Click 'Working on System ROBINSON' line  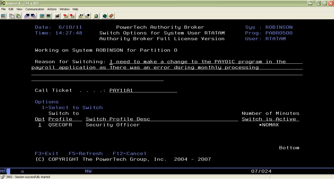click(x=106, y=50)
